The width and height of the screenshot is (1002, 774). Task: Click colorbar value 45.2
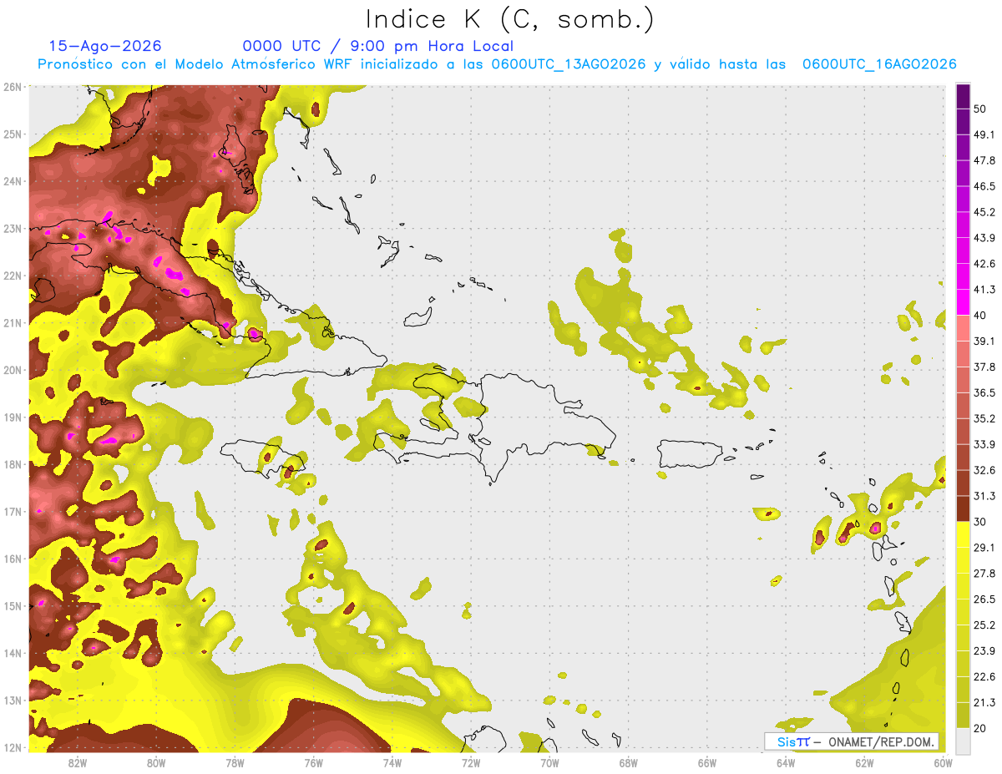pos(984,212)
